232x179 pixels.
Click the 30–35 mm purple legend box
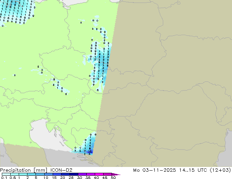(82, 174)
